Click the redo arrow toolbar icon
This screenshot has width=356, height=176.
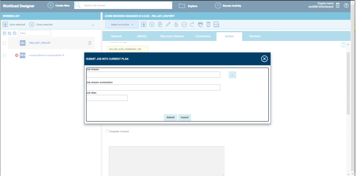click(x=192, y=25)
